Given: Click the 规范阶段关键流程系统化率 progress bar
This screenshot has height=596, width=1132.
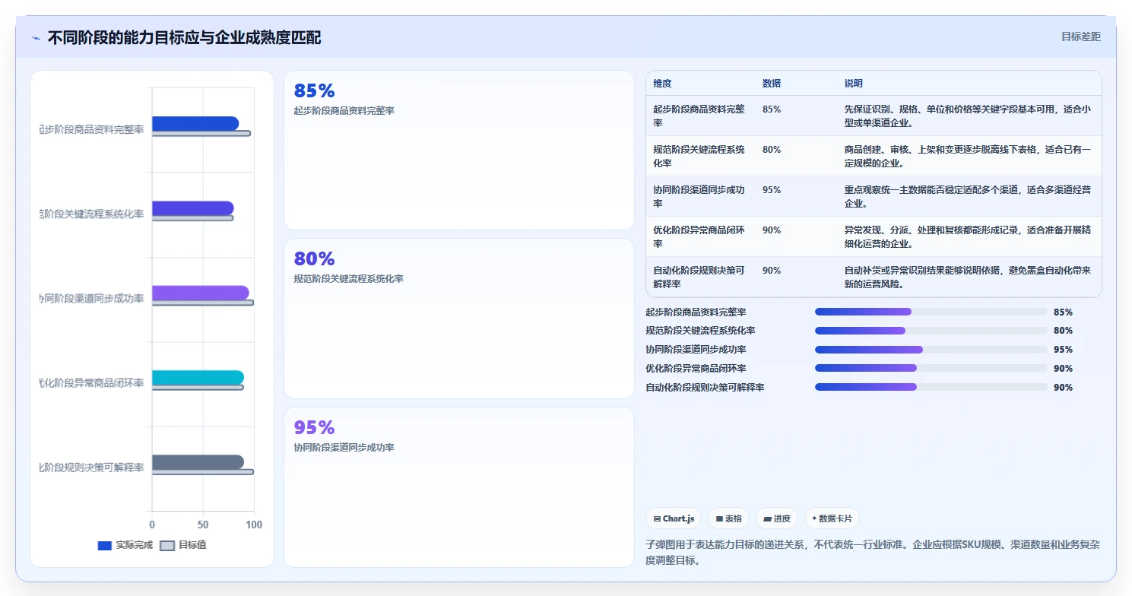Looking at the screenshot, I should tap(931, 331).
